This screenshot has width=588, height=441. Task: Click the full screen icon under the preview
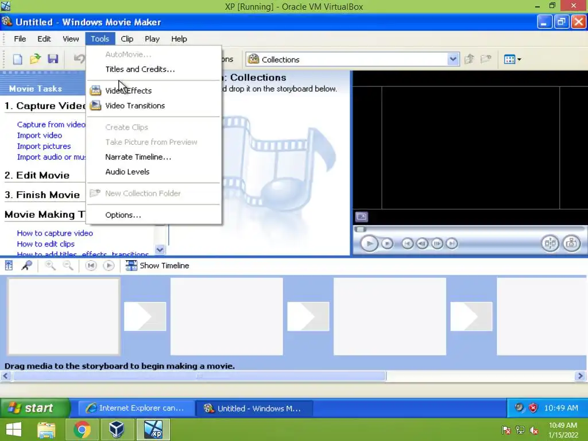click(x=362, y=216)
